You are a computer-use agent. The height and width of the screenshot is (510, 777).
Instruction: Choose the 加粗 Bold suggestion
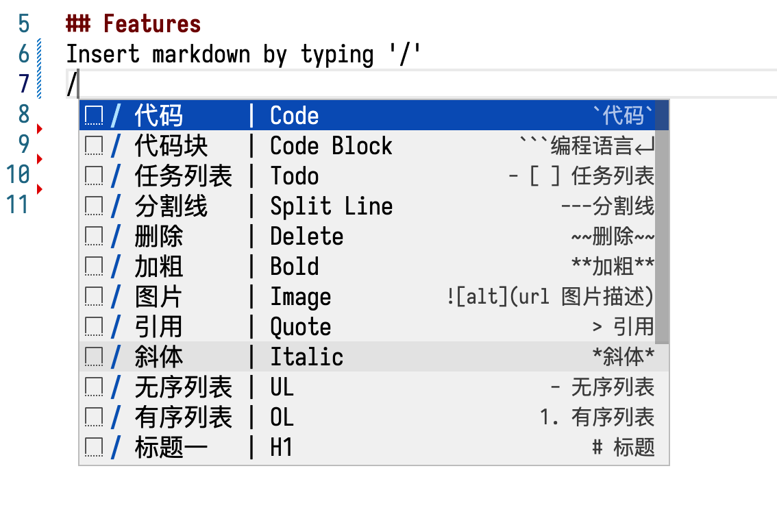click(x=367, y=266)
